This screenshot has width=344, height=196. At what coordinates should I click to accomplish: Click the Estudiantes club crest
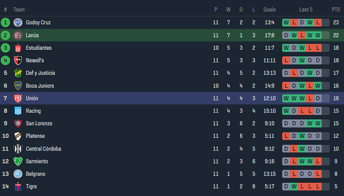[18, 48]
